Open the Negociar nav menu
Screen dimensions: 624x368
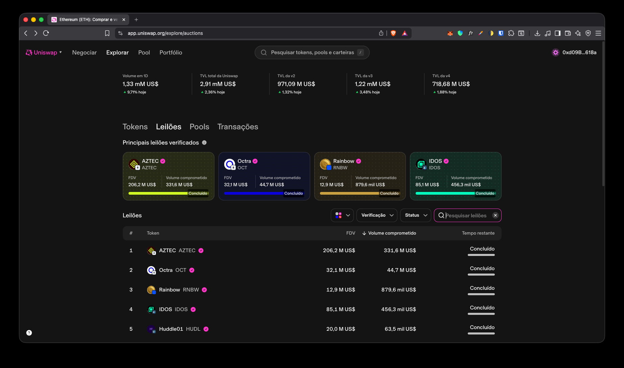pyautogui.click(x=84, y=52)
